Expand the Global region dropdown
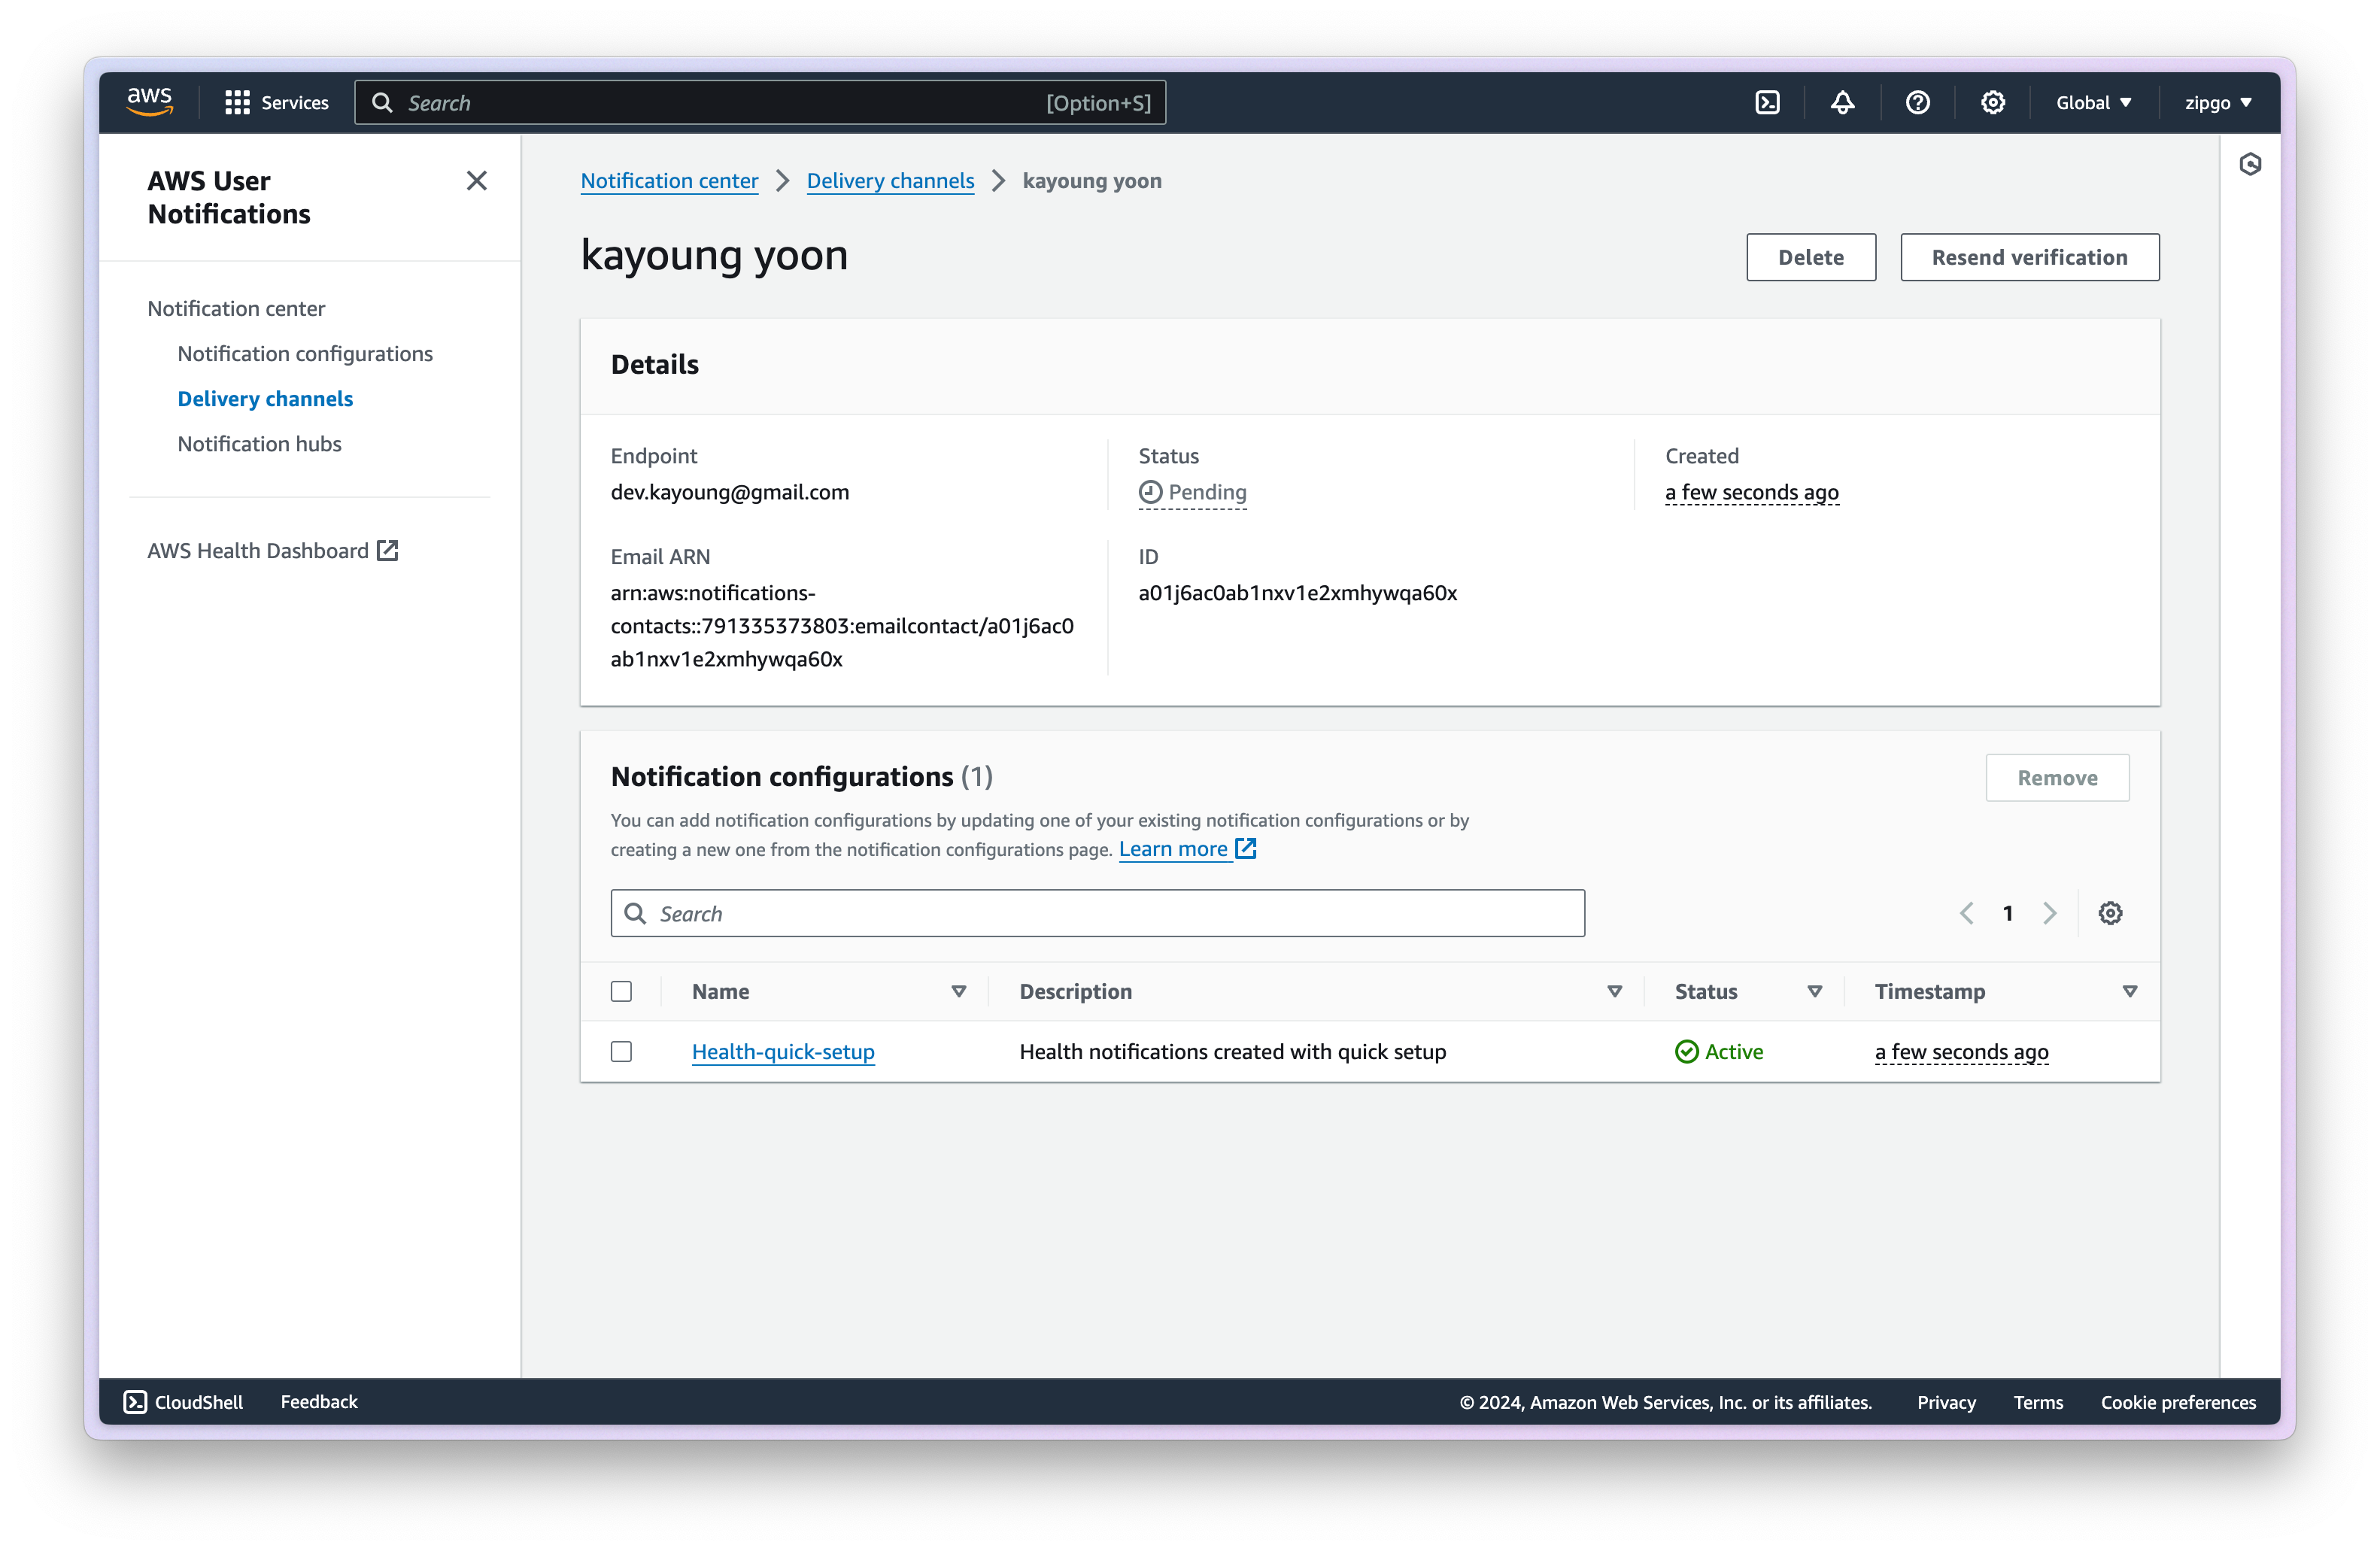The height and width of the screenshot is (1551, 2380). coord(2093,103)
